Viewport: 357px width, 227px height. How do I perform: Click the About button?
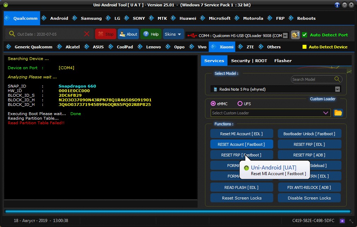coord(128,34)
